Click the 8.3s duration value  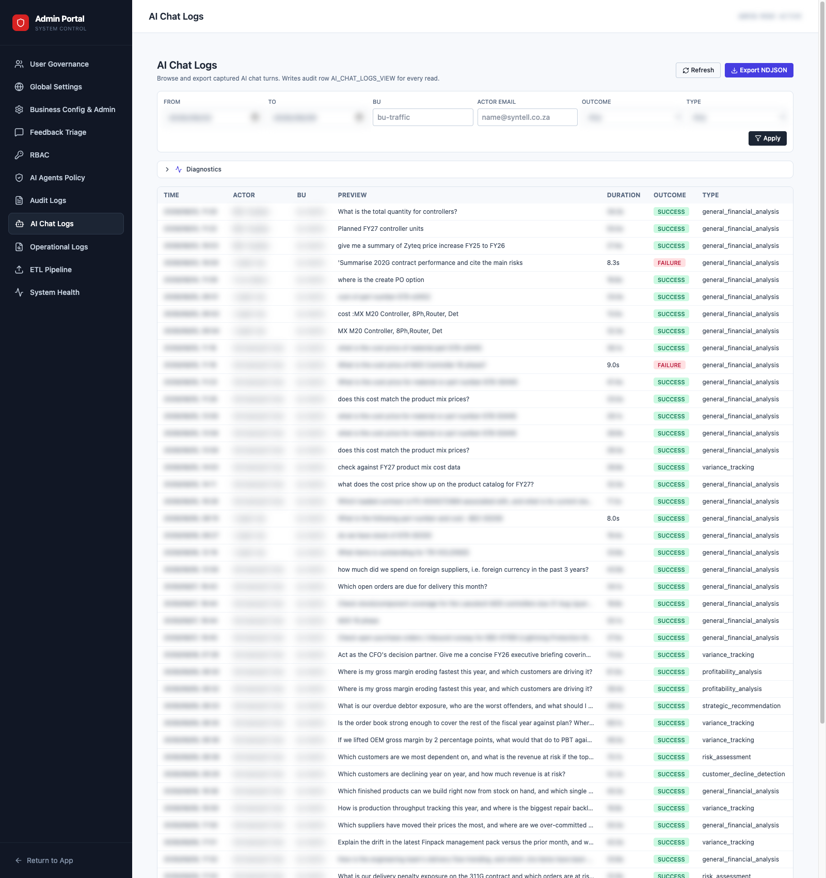[613, 263]
